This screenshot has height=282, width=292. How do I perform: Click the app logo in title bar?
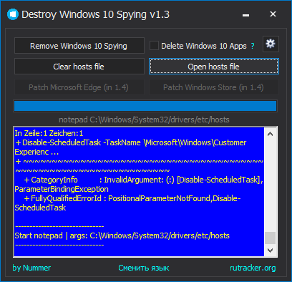pos(13,14)
